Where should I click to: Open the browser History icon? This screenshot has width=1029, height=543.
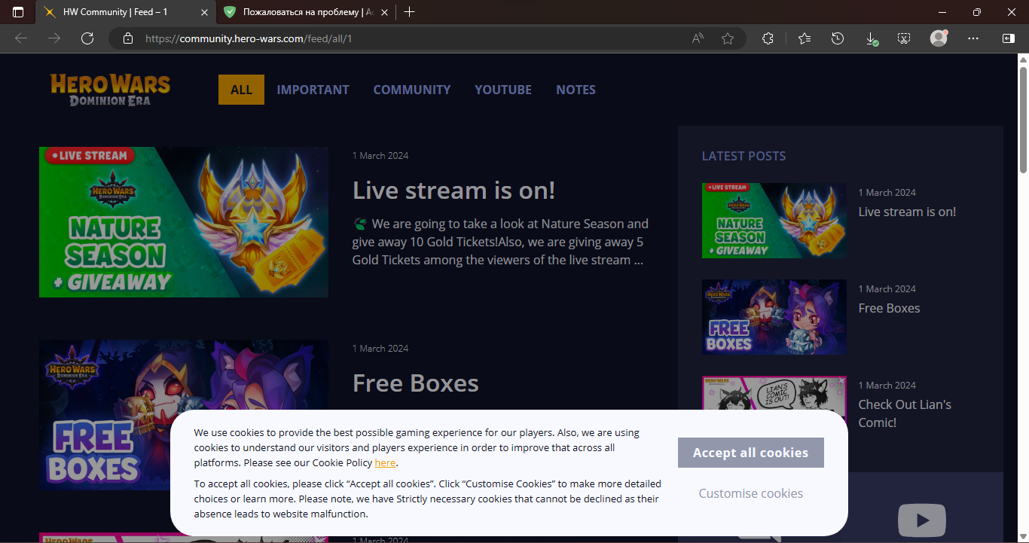click(838, 38)
